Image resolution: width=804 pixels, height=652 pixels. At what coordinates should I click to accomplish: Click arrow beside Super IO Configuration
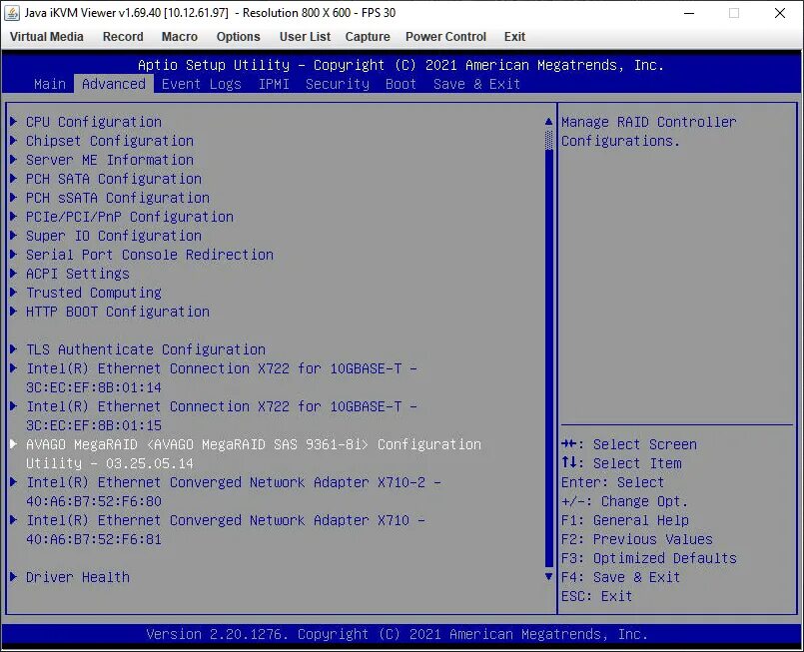pyautogui.click(x=14, y=236)
